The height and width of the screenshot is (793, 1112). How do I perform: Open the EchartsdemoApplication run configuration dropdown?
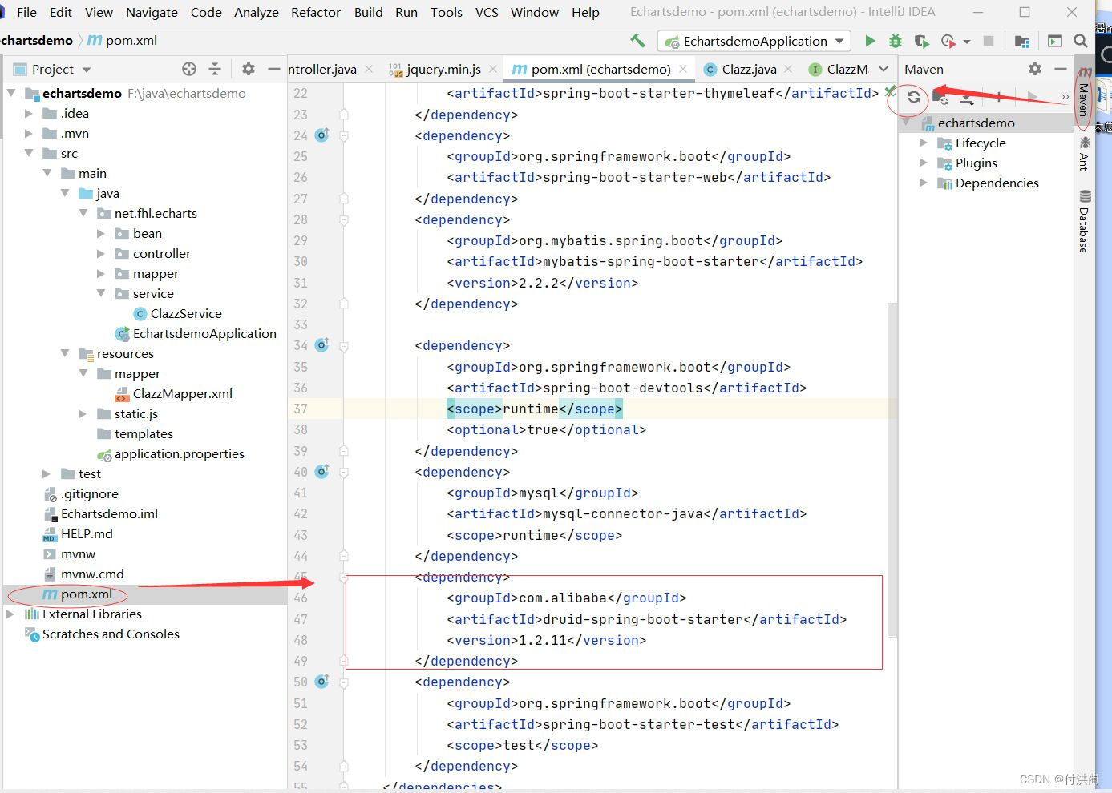click(754, 41)
